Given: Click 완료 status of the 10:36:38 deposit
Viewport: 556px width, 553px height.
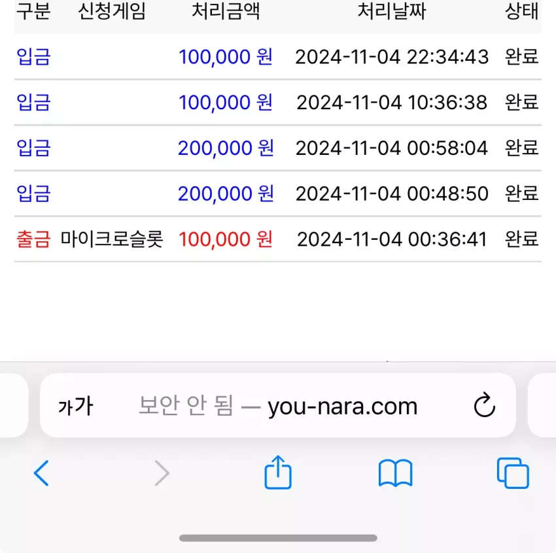Looking at the screenshot, I should pyautogui.click(x=521, y=103).
